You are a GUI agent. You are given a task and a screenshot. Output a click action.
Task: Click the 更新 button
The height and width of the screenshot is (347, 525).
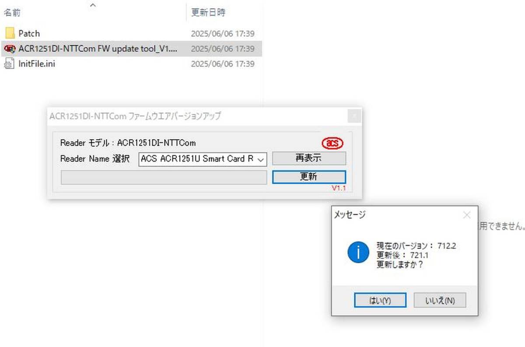[309, 177]
